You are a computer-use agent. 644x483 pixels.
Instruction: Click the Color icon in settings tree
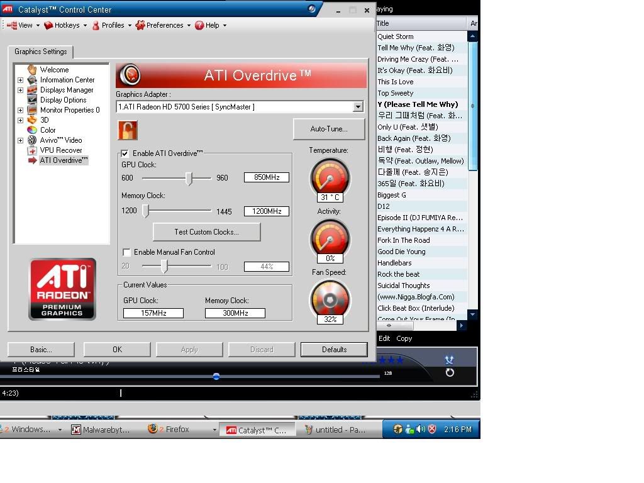[32, 130]
